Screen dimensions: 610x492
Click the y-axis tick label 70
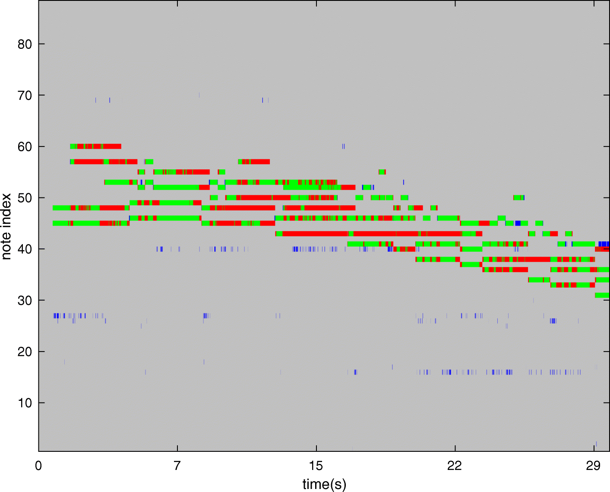(25, 95)
